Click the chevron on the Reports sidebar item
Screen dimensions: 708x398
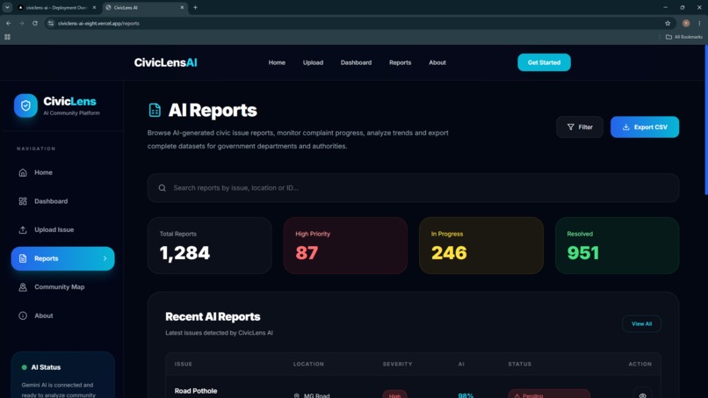pyautogui.click(x=105, y=258)
